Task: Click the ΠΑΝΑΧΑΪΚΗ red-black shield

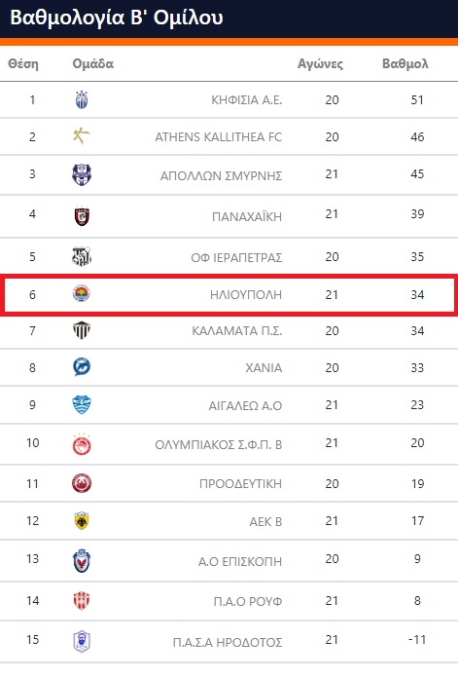Action: (x=82, y=216)
